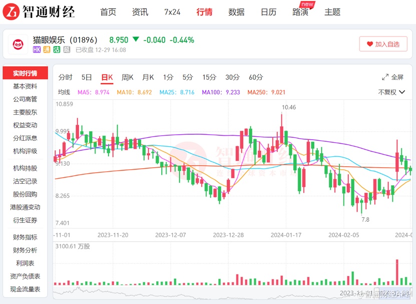The height and width of the screenshot is (304, 416).
Task: Open 财务指标 in the sidebar
Action: [25, 237]
